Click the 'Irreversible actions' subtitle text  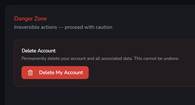coord(36,27)
